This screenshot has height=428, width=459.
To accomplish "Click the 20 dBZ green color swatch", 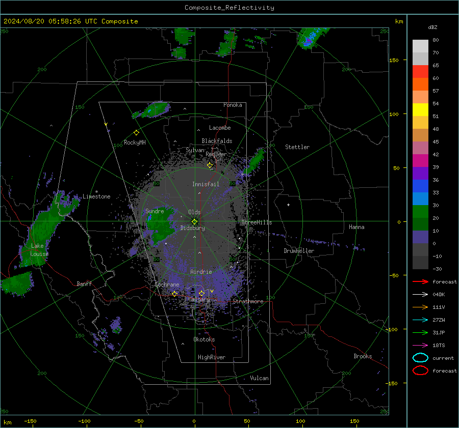I will [x=420, y=212].
